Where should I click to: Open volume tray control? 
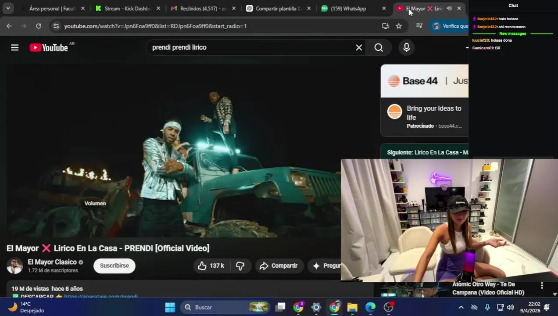point(510,307)
